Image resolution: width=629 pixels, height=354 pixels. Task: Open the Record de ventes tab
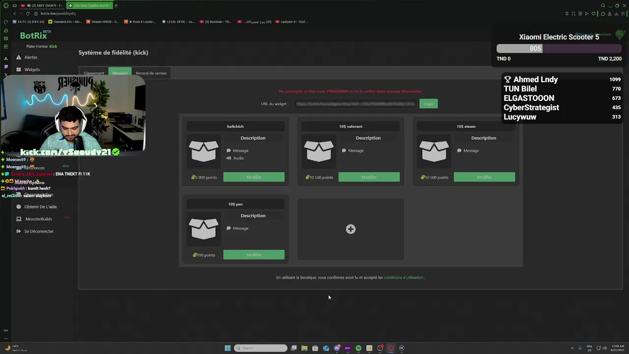pos(151,73)
